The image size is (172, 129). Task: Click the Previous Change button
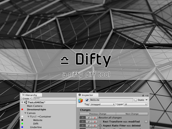click(x=98, y=114)
